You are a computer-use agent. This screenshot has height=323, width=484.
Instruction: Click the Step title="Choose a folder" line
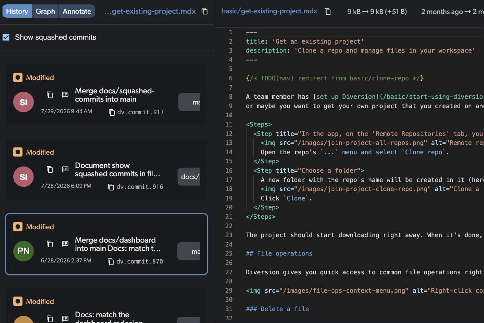point(309,171)
